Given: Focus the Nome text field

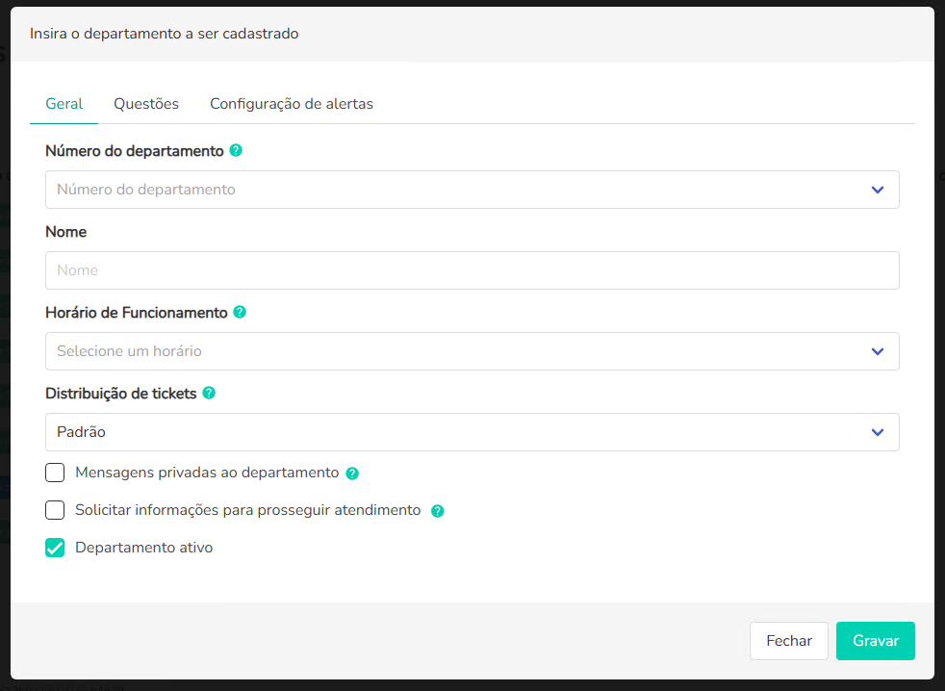Looking at the screenshot, I should pyautogui.click(x=472, y=270).
